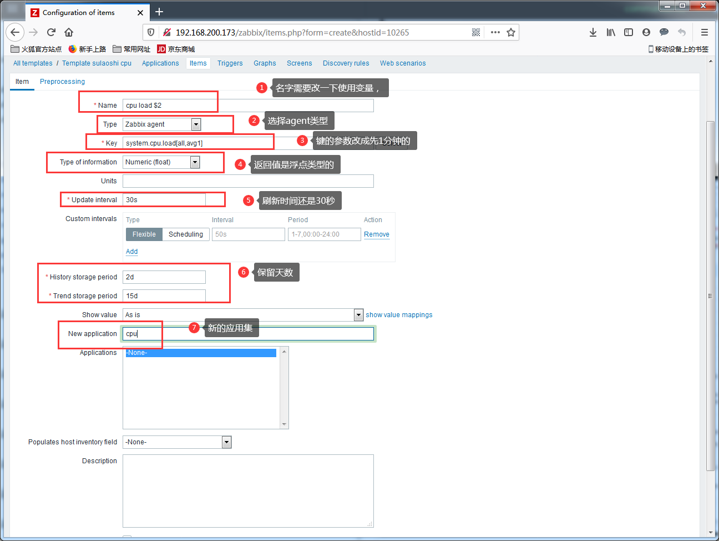Click the show value mappings link
Viewport: 719px width, 541px height.
point(399,315)
